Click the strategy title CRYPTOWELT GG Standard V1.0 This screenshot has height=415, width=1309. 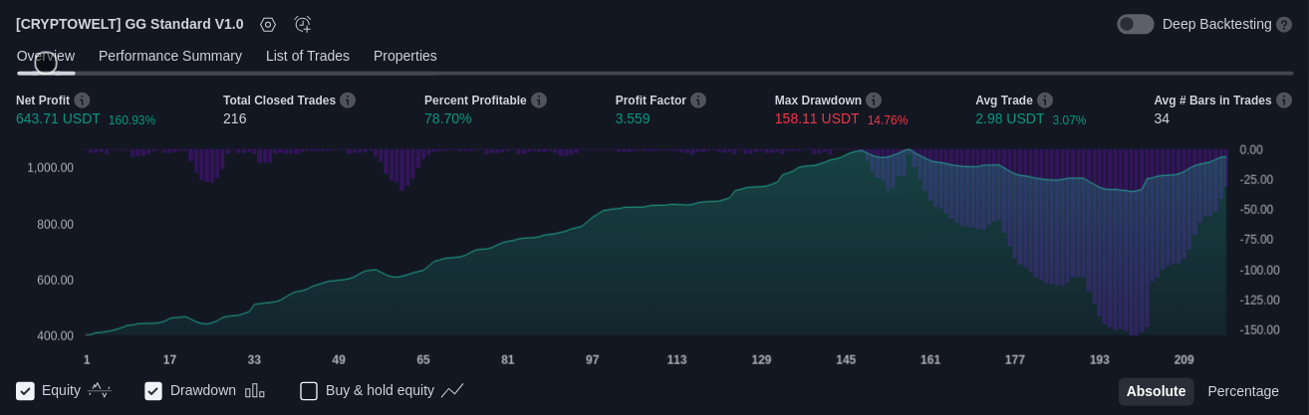coord(130,25)
